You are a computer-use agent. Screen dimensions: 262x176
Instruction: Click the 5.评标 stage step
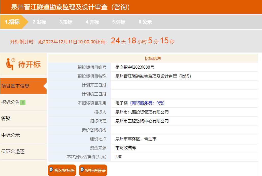(119, 22)
